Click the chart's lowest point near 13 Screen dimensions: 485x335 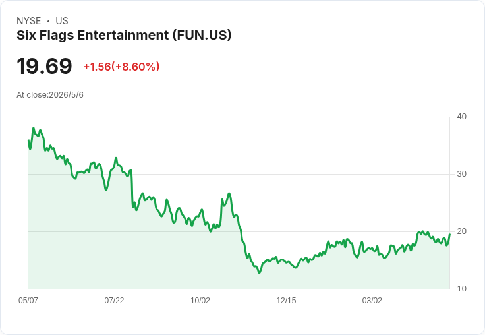[259, 273]
